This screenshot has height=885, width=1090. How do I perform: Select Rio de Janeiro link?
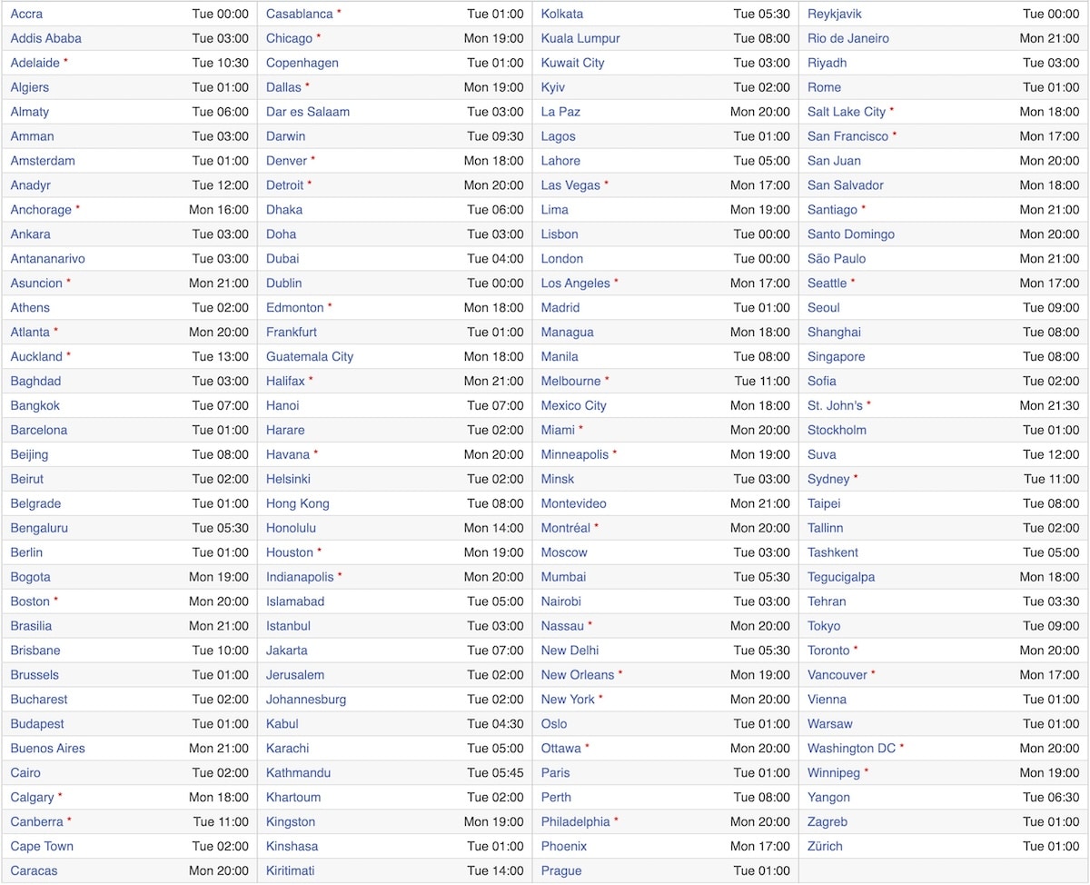(x=847, y=38)
